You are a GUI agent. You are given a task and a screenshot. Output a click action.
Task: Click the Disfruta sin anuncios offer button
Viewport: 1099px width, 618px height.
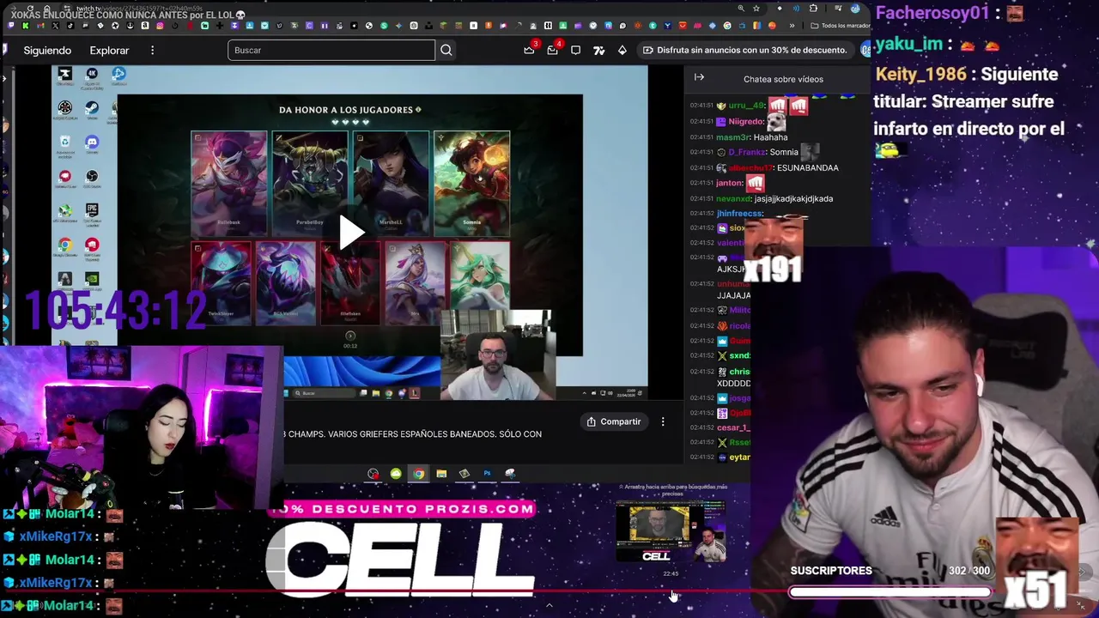click(744, 50)
